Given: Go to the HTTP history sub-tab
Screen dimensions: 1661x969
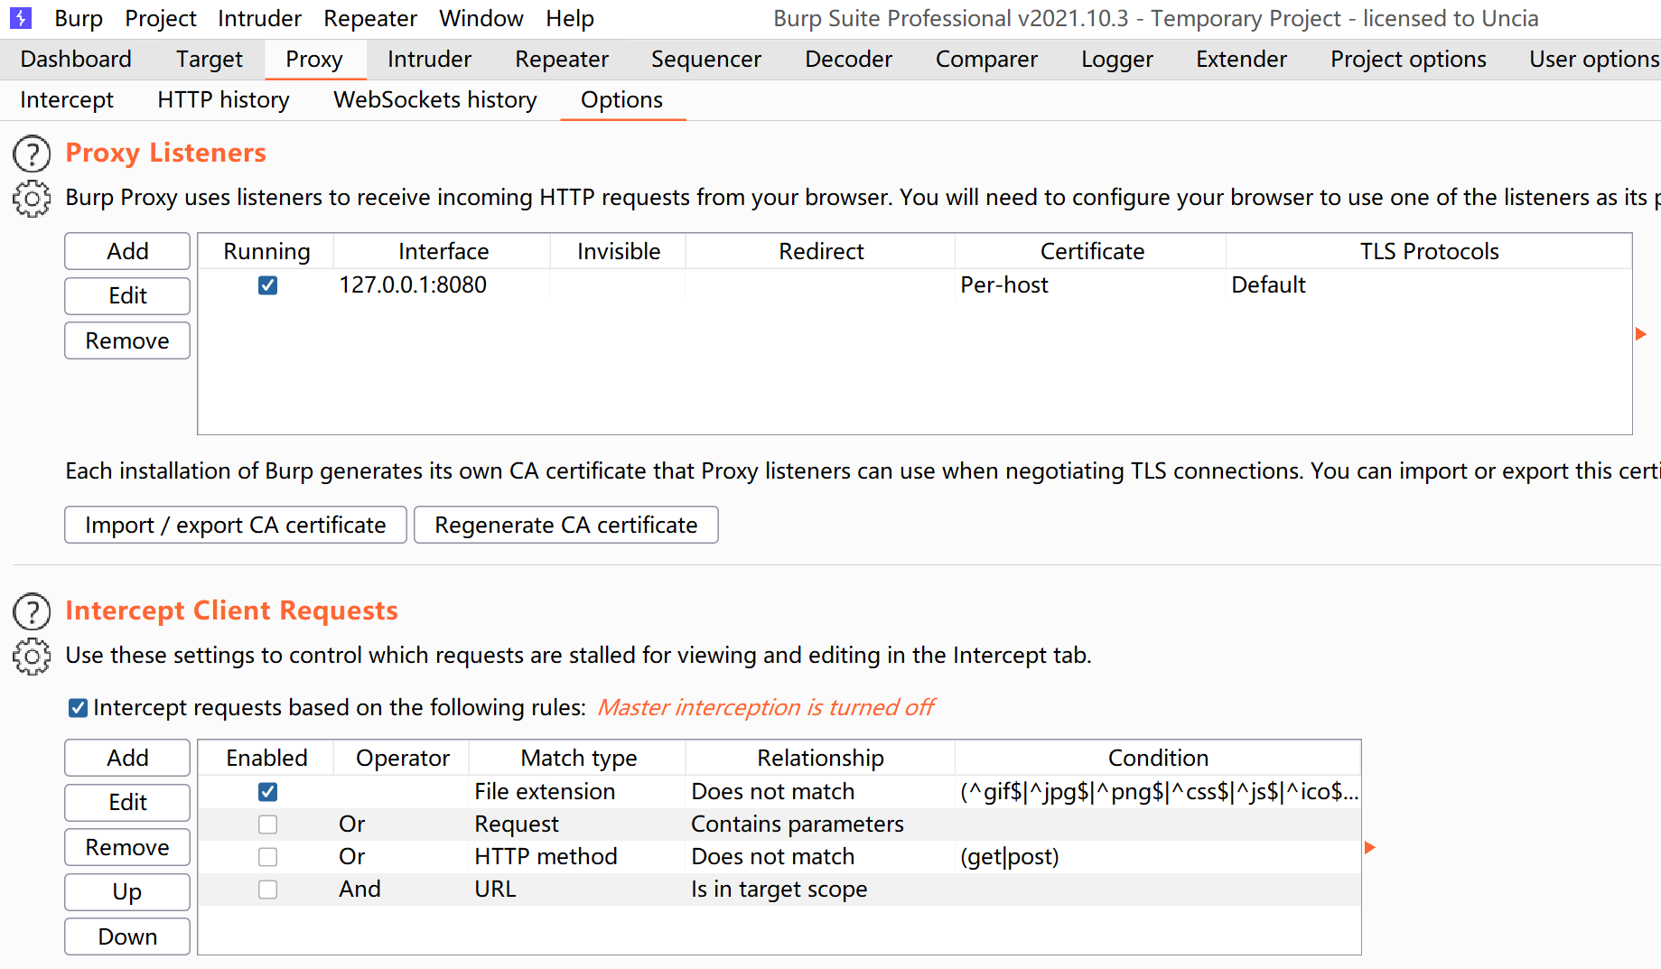Looking at the screenshot, I should [223, 100].
